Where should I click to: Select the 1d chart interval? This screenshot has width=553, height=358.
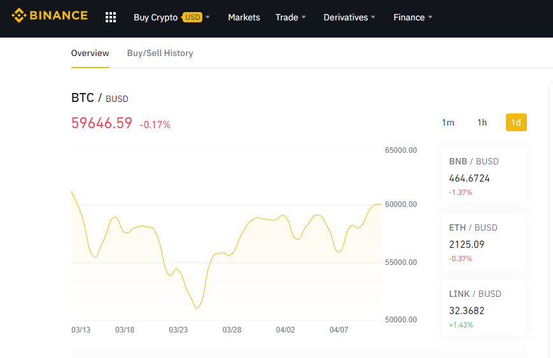click(x=516, y=122)
